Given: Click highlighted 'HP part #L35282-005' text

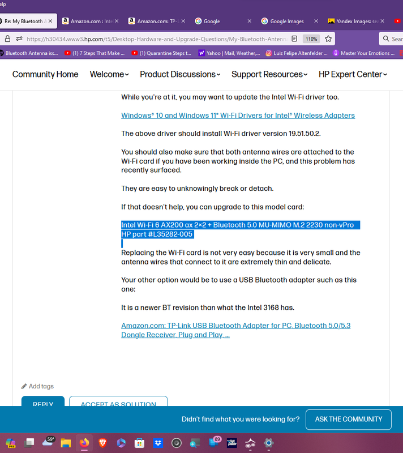Looking at the screenshot, I should 157,234.
